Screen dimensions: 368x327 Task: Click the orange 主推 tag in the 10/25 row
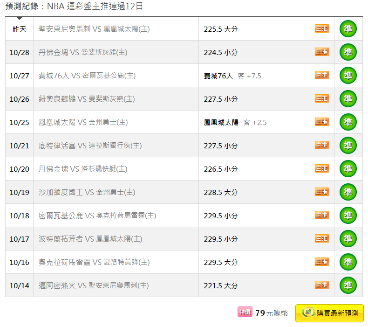pyautogui.click(x=322, y=122)
